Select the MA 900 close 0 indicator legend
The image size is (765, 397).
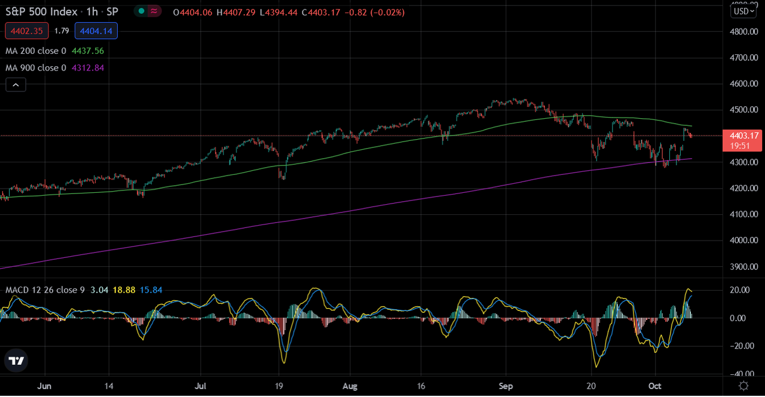point(36,67)
